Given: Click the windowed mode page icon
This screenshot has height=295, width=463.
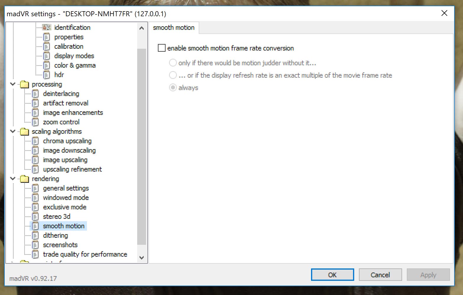Looking at the screenshot, I should [x=35, y=198].
